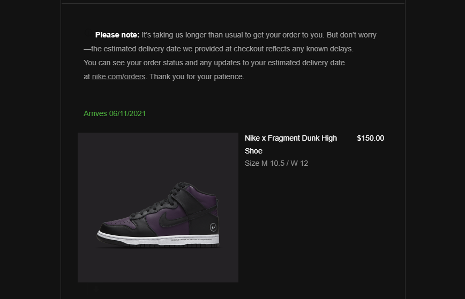Click the faint info icon beside Please note
This screenshot has height=299, width=465.
pyautogui.click(x=88, y=33)
